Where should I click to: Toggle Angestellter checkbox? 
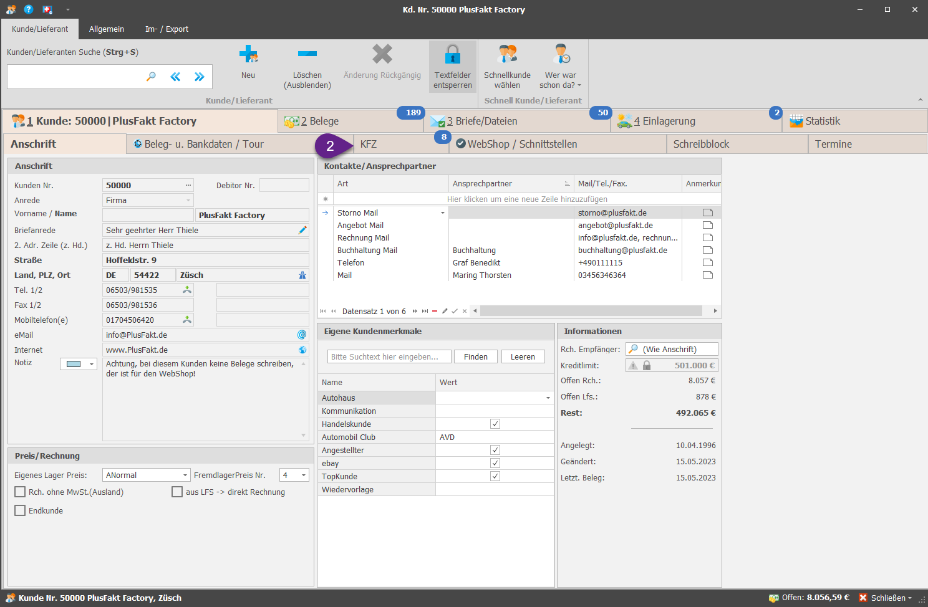495,450
